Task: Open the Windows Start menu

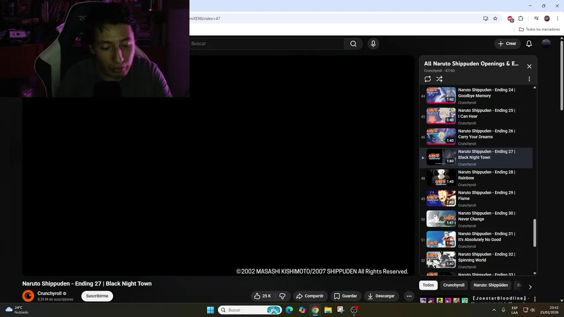Action: click(x=210, y=310)
